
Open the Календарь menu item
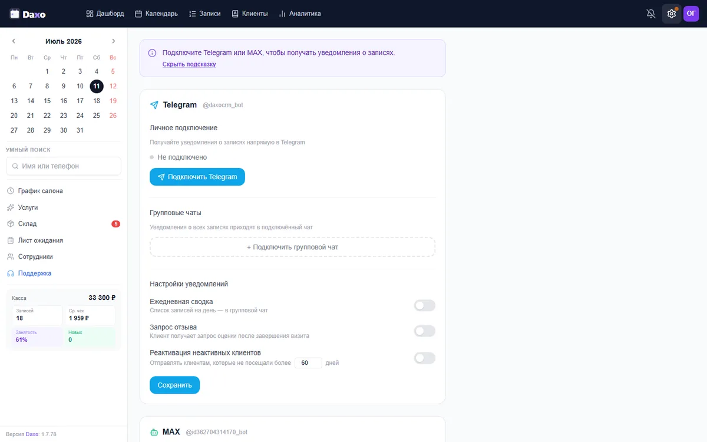click(x=156, y=14)
